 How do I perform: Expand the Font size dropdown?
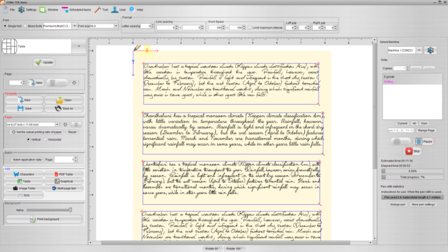(116, 26)
